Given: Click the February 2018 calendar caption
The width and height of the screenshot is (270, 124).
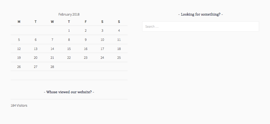Looking at the screenshot, I should [69, 14].
